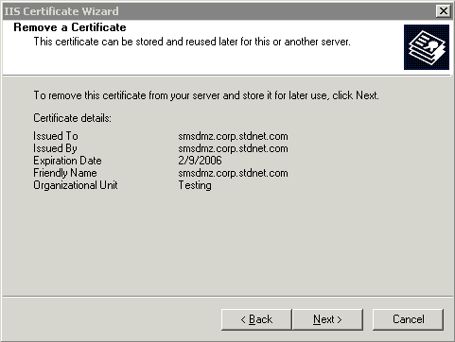Image resolution: width=455 pixels, height=342 pixels.
Task: Click the Remove a Certificate heading
Action: point(70,27)
